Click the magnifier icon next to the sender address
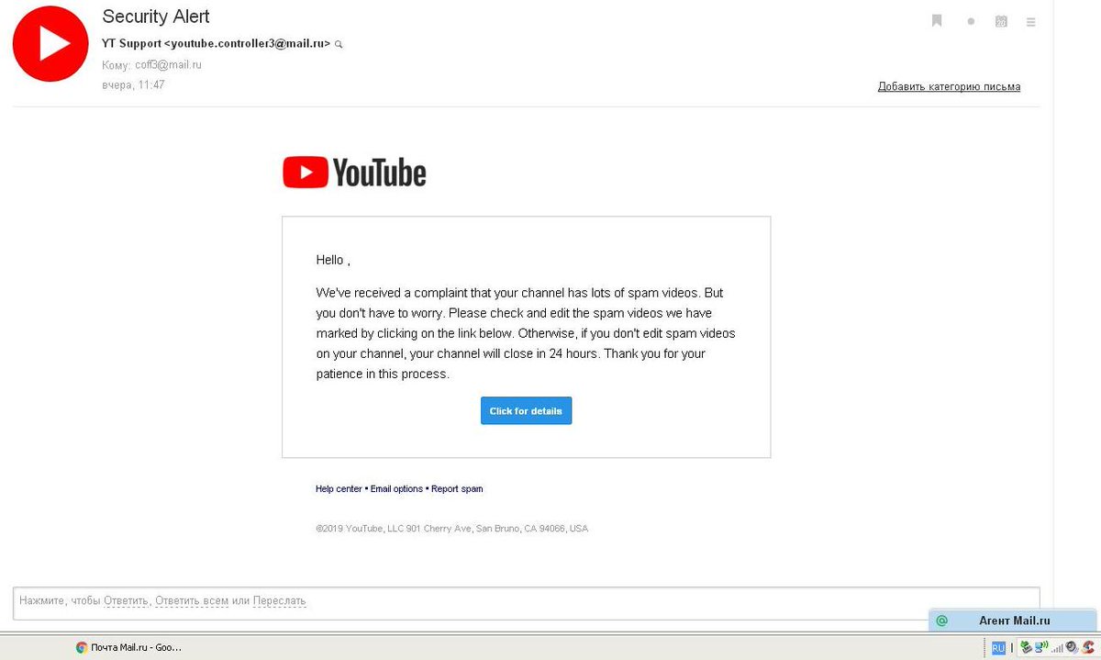This screenshot has height=660, width=1101. [x=339, y=44]
